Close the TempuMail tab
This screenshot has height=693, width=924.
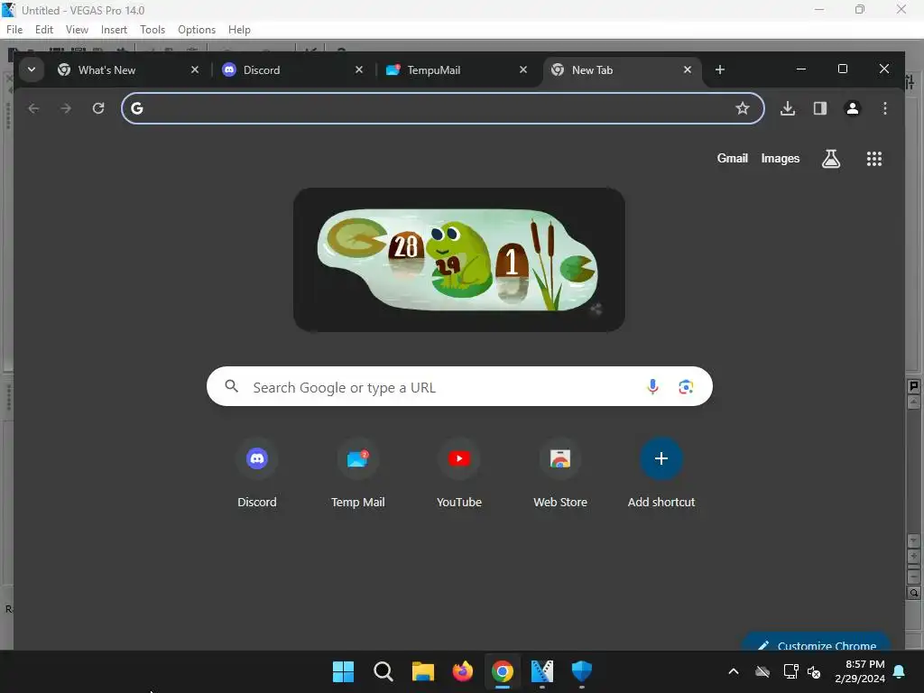pos(523,70)
